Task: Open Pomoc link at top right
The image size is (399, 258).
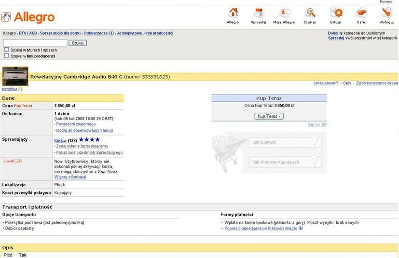Action: coord(386,1)
